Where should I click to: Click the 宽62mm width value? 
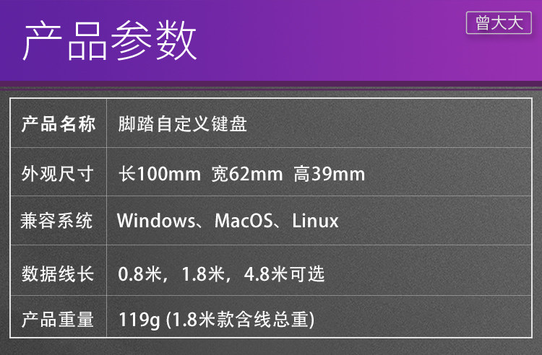246,174
